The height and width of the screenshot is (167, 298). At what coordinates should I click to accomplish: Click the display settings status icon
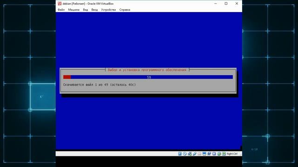[204, 154]
